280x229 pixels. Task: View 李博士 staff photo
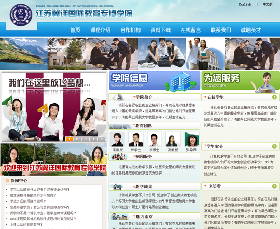pyautogui.click(x=154, y=139)
